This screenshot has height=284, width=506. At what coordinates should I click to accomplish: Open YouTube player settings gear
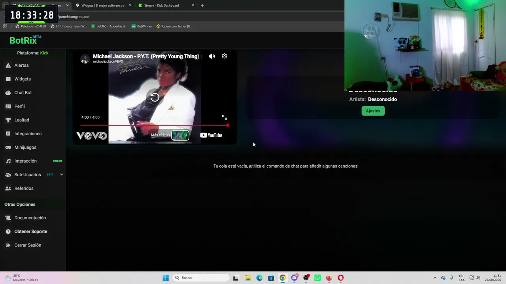click(225, 56)
